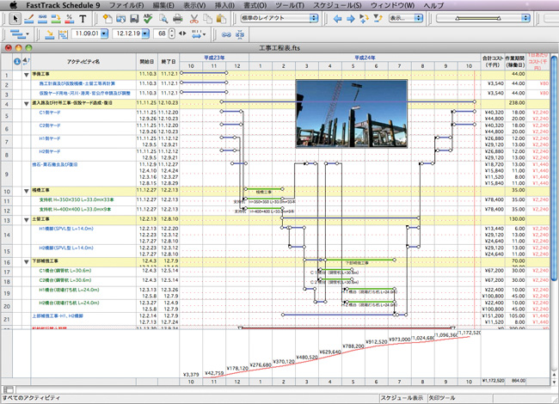This screenshot has height=404, width=559.
Task: Click the アクティビティ名 column header
Action: [83, 62]
